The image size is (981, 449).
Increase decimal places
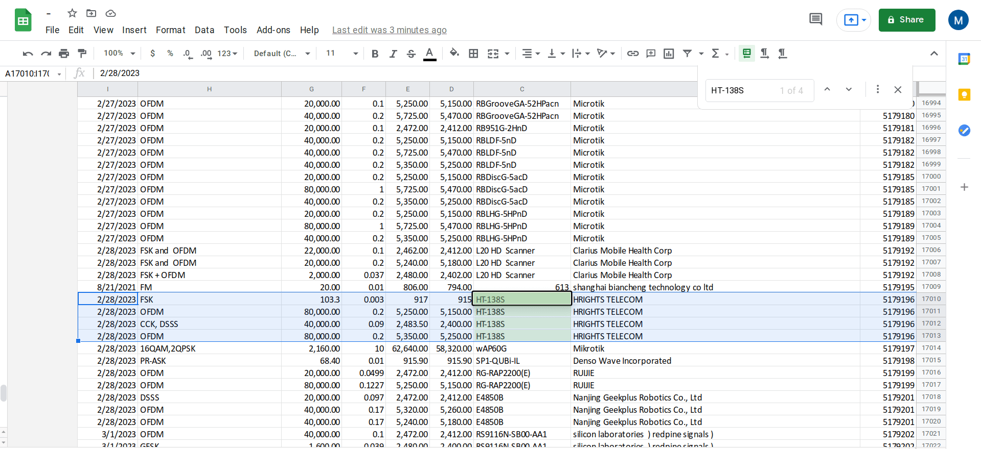(x=206, y=54)
